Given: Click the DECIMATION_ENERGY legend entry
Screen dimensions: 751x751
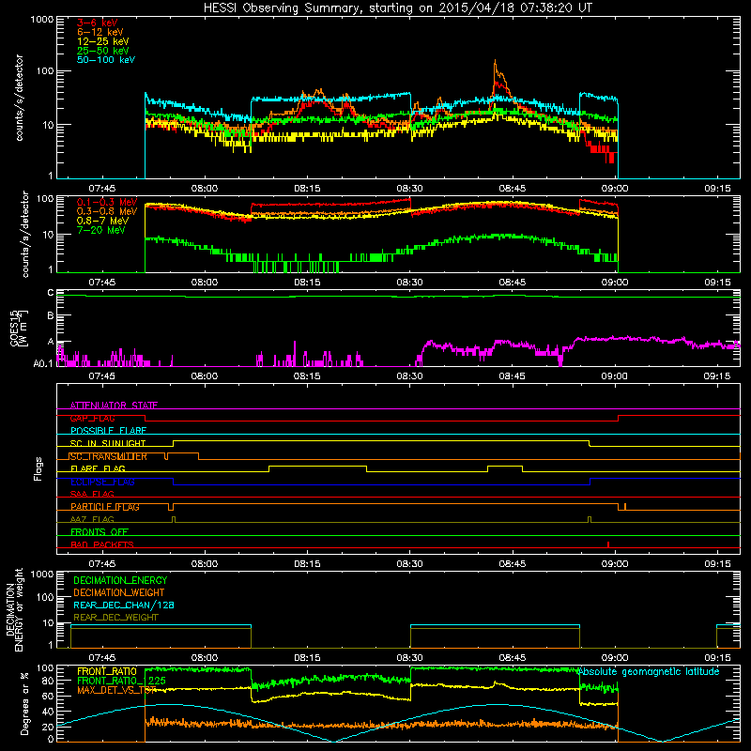Looking at the screenshot, I should pyautogui.click(x=120, y=580).
